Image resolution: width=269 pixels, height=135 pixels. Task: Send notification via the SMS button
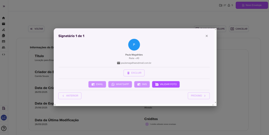(x=142, y=84)
